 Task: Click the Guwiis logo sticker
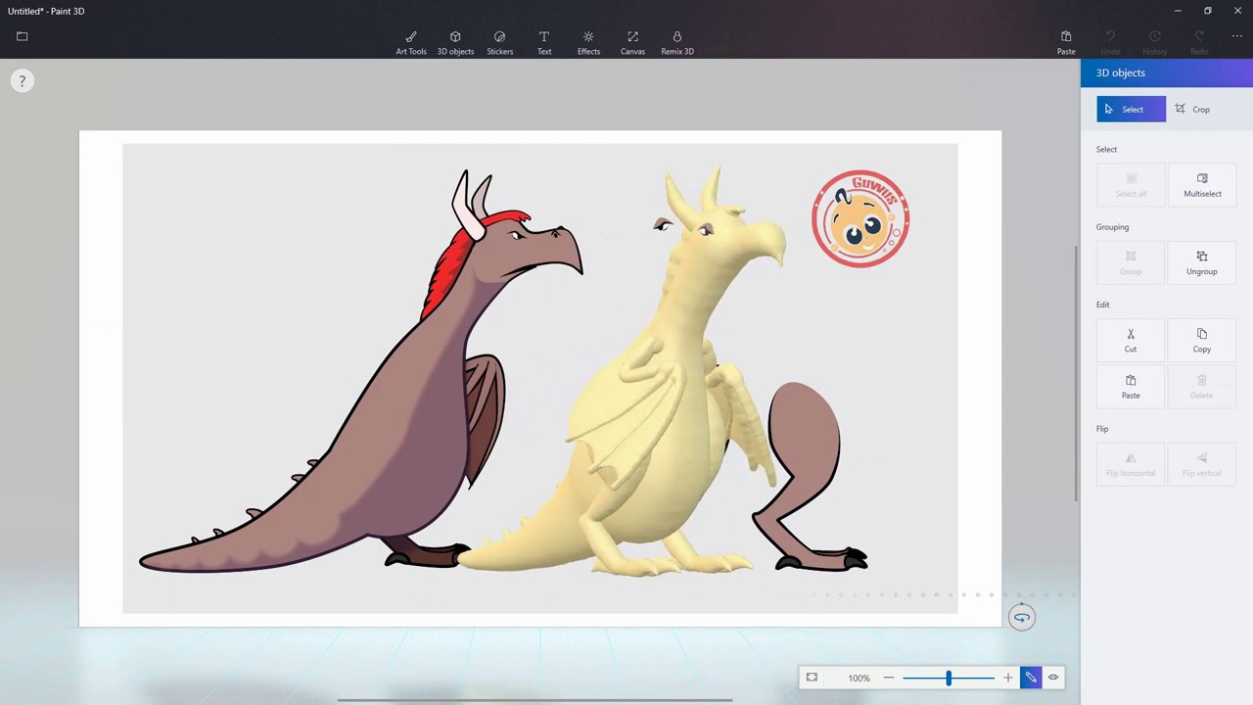[860, 218]
